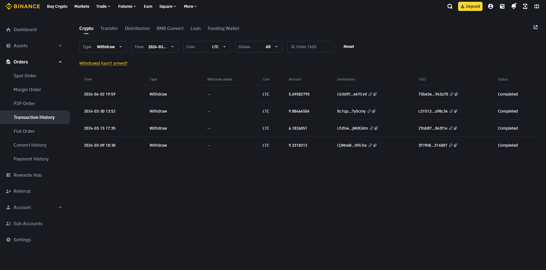Open the More menu dropdown

point(190,6)
